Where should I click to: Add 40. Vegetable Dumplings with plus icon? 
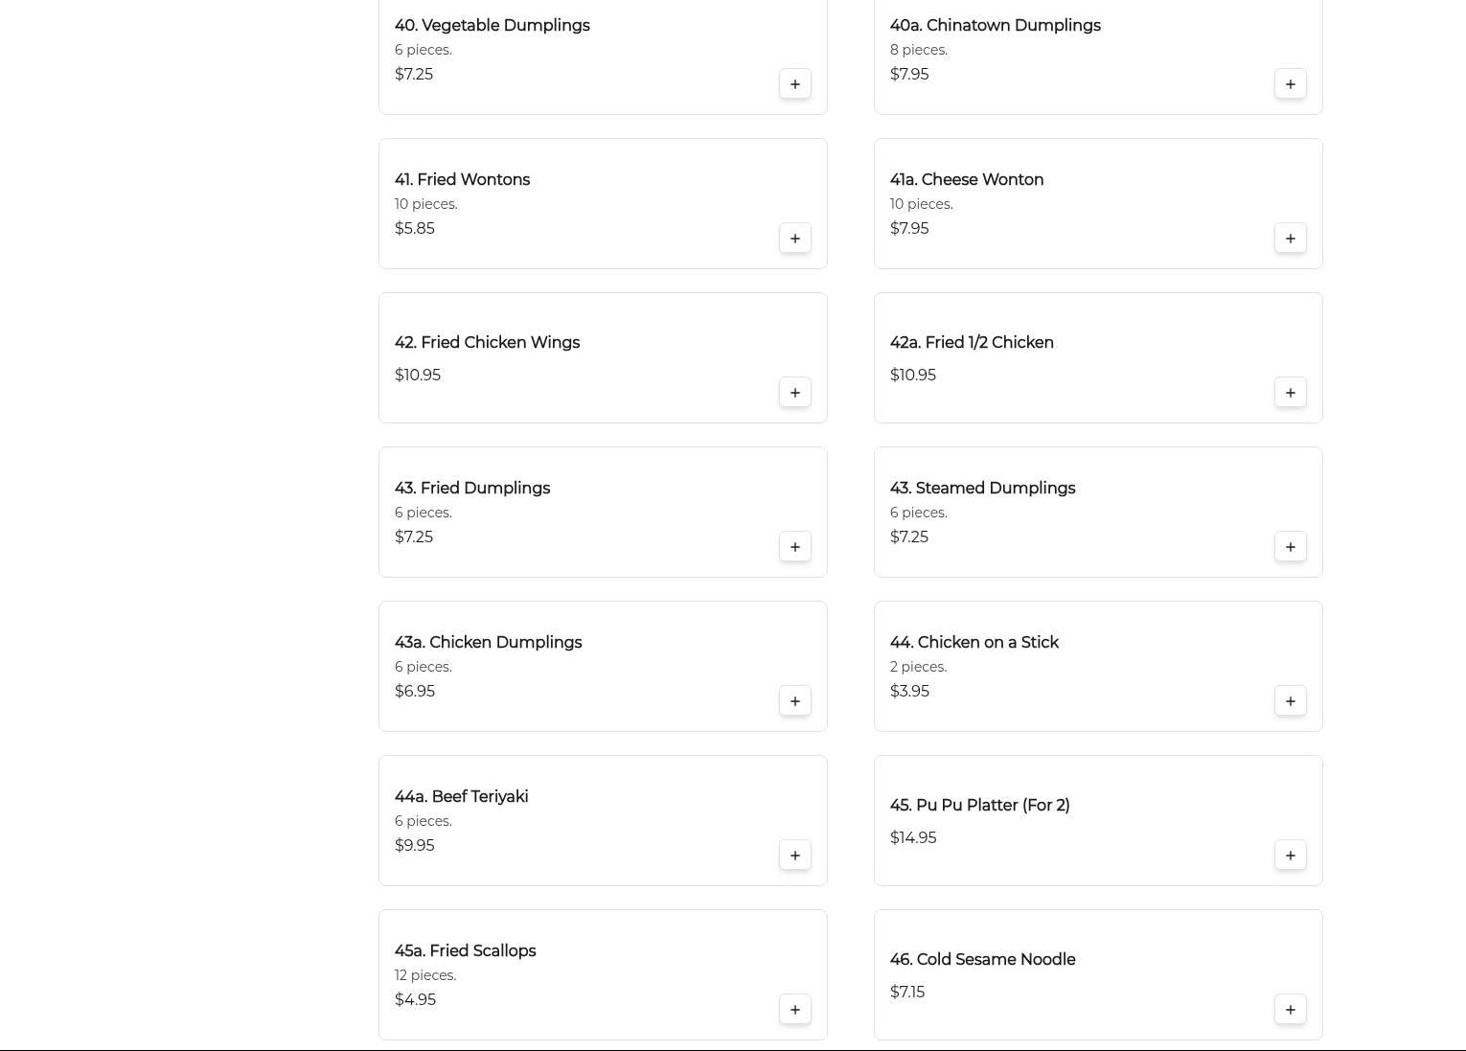coord(795,84)
